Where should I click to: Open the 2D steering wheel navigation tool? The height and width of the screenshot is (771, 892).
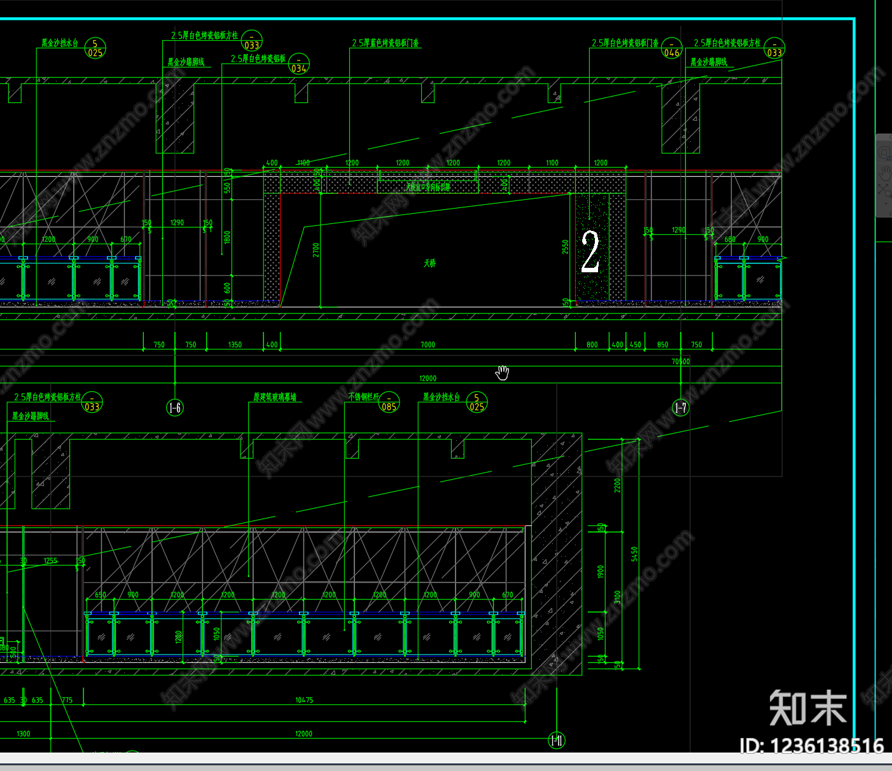coord(885,153)
